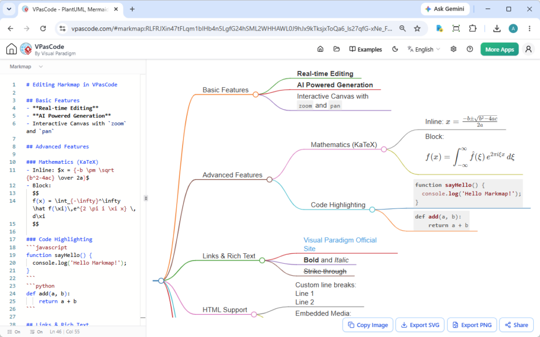Open the English language dropdown

(x=424, y=49)
